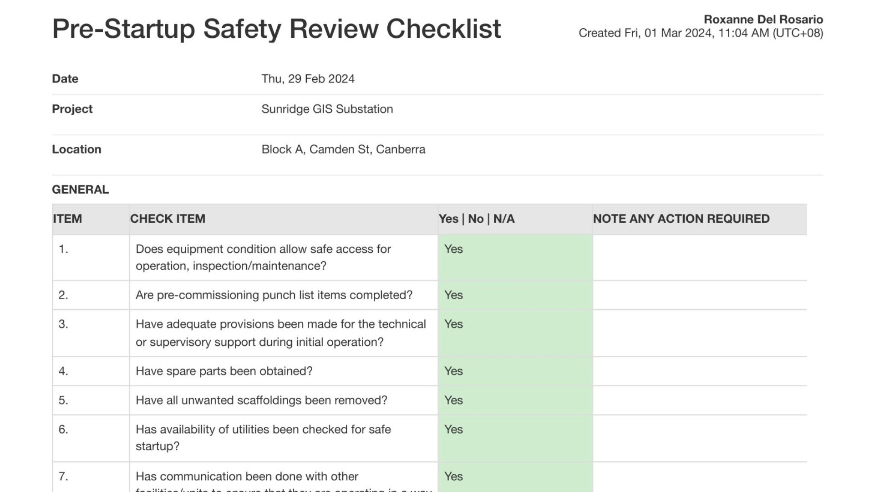
Task: Click the action note field for utilities availability
Action: (x=699, y=438)
